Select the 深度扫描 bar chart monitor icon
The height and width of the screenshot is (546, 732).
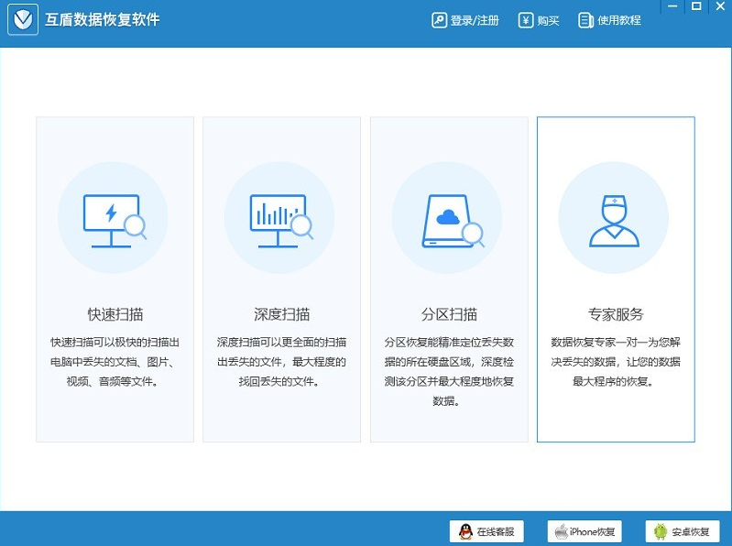[280, 218]
